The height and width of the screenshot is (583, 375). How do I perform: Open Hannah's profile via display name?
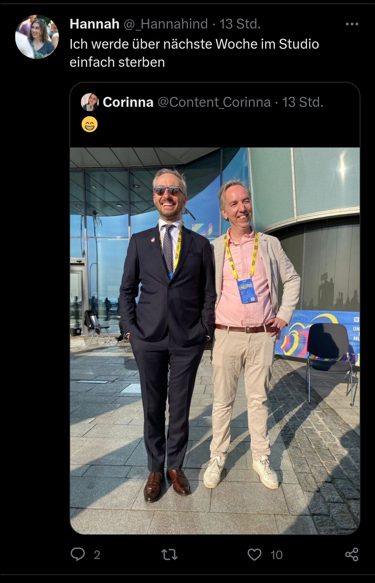[x=94, y=24]
